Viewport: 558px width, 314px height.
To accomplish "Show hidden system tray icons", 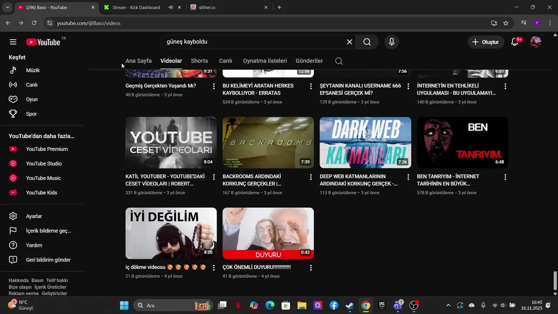I will coord(448,305).
